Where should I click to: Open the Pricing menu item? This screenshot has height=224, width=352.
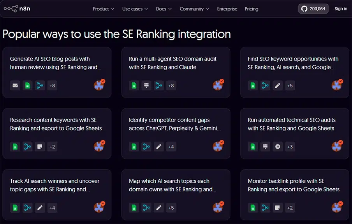coord(252,9)
